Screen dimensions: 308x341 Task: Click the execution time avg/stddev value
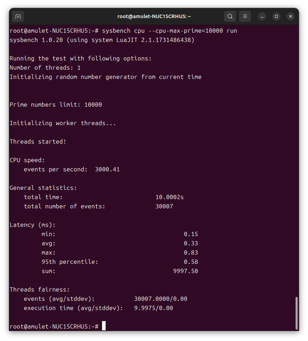tap(153, 308)
